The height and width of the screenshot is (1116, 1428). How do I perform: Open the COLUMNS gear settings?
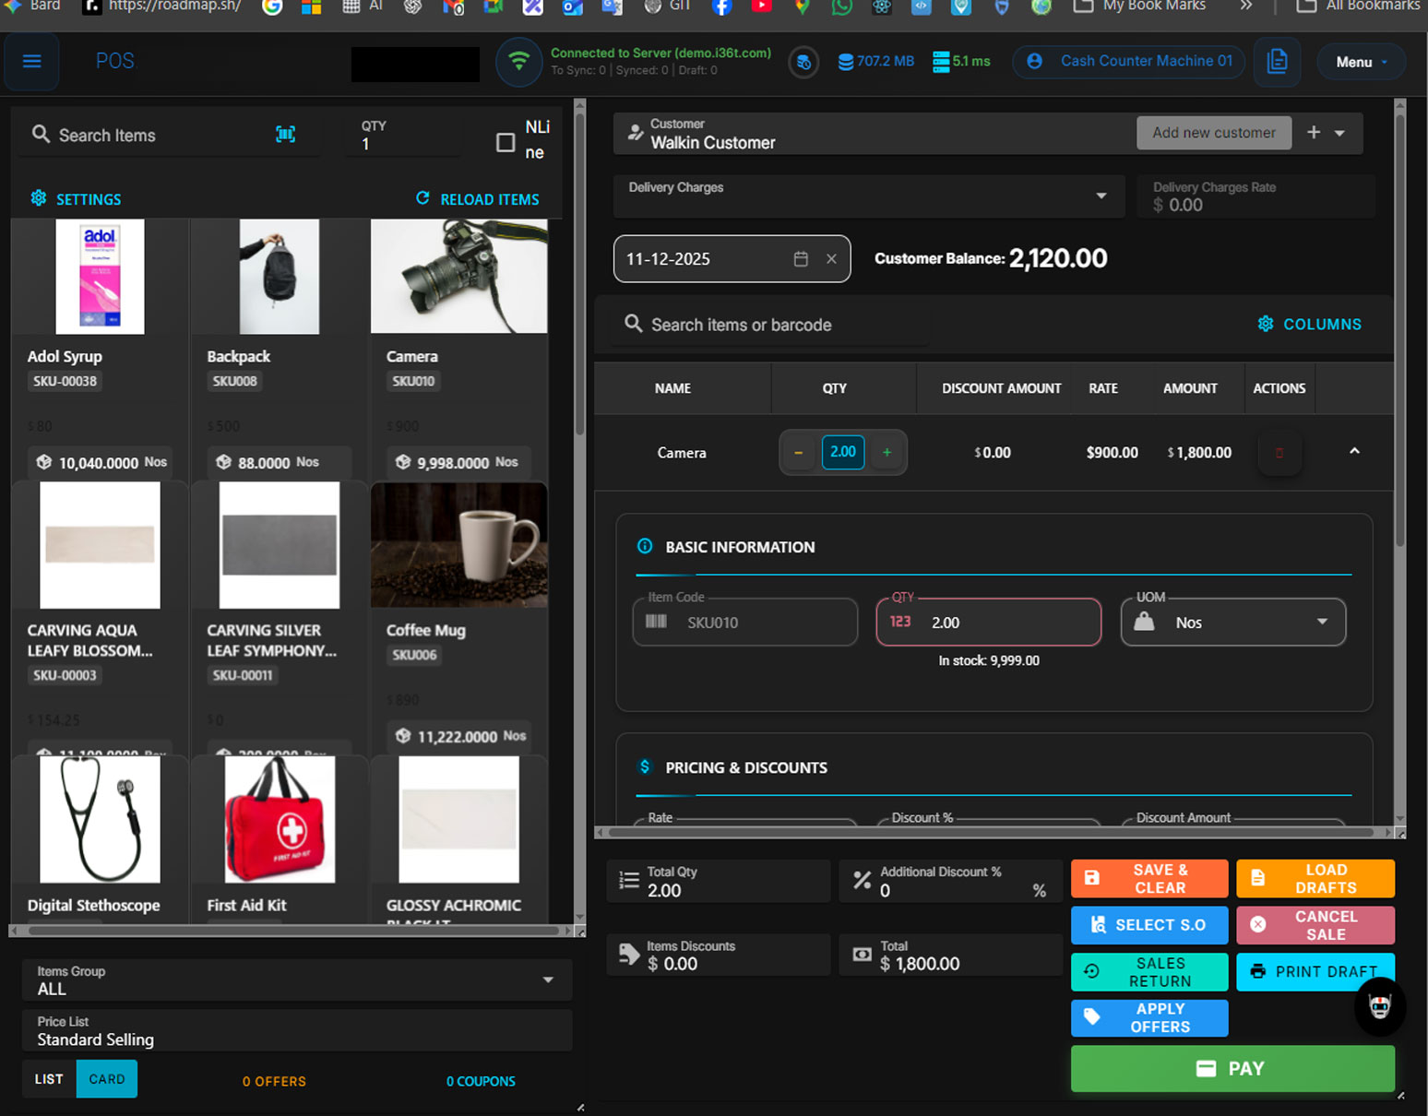click(1309, 325)
